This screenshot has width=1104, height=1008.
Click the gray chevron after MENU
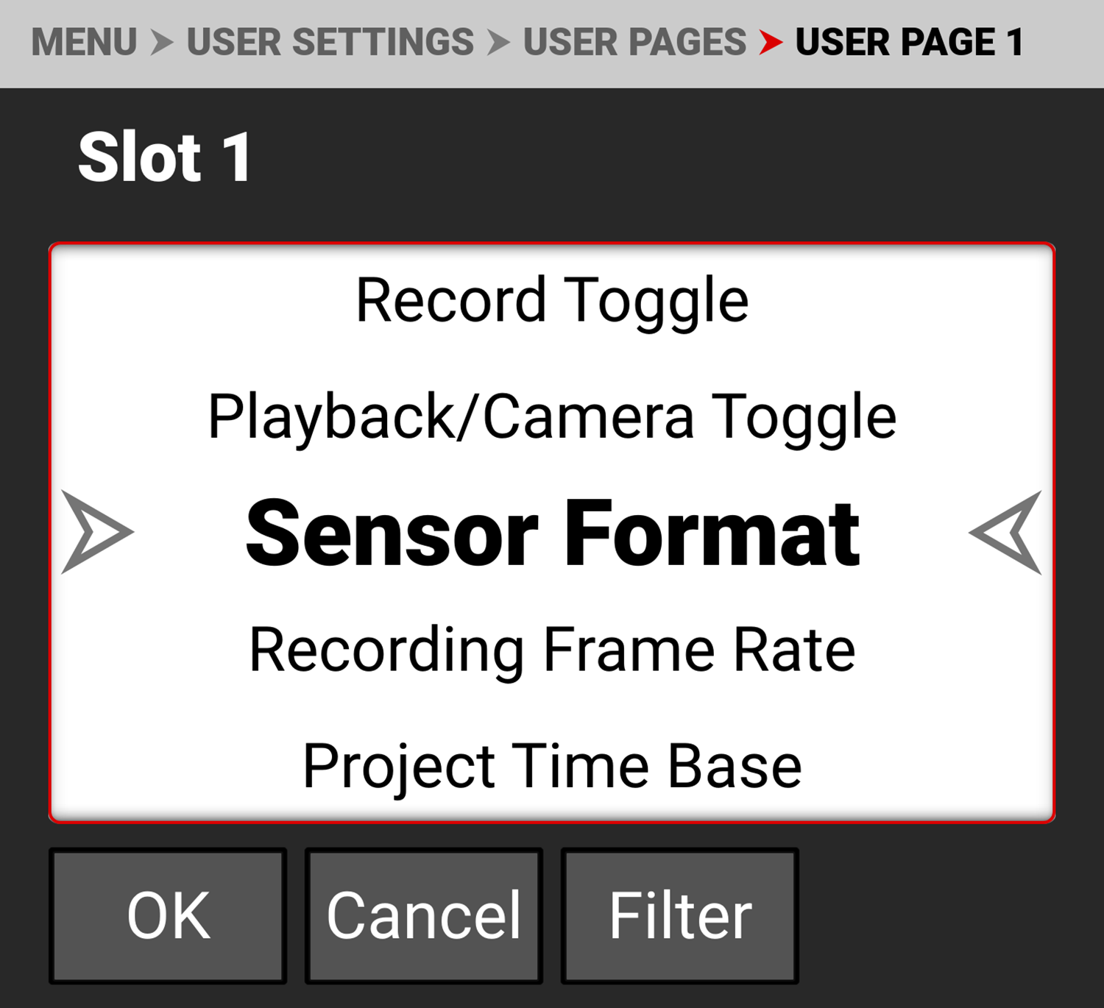tap(162, 43)
